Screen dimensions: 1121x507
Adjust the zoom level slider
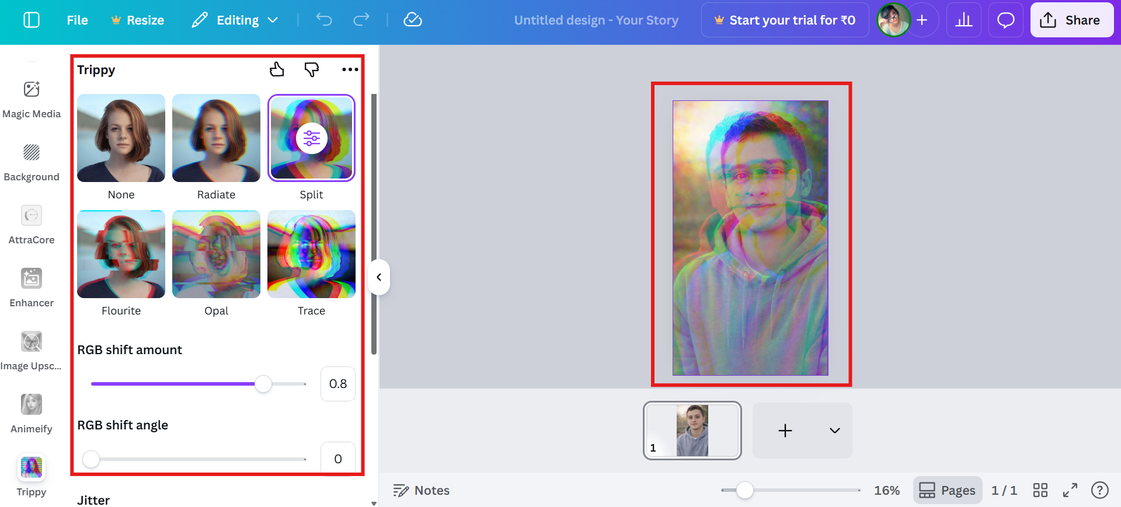pyautogui.click(x=744, y=491)
